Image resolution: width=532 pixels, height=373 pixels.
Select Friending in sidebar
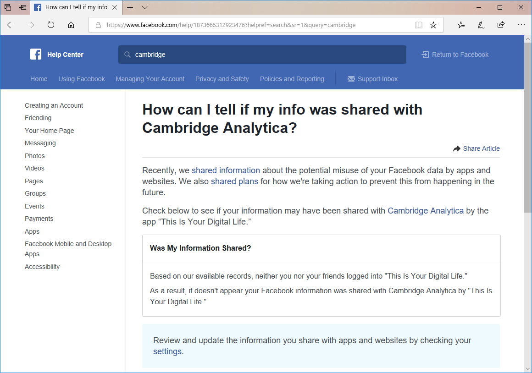pos(38,118)
